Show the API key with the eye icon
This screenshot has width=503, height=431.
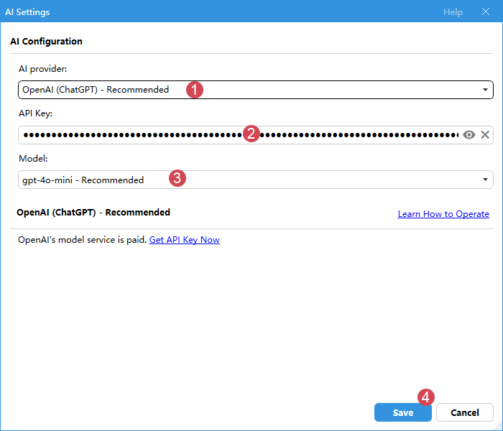tap(469, 135)
